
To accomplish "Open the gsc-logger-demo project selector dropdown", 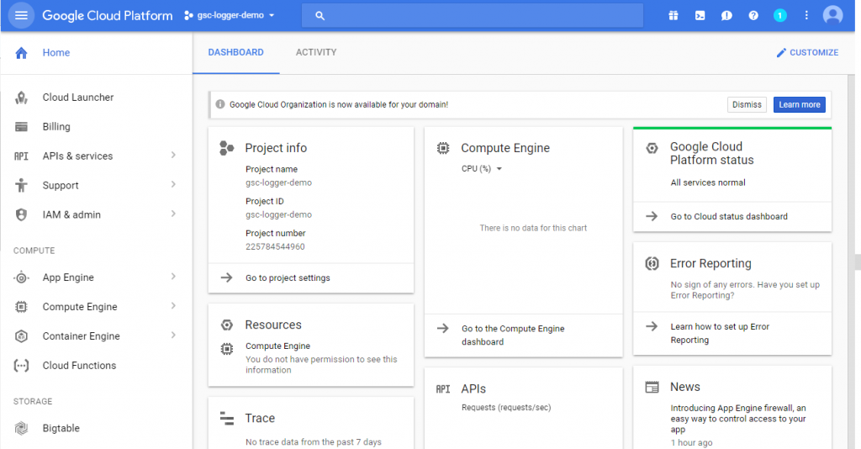I will click(230, 15).
